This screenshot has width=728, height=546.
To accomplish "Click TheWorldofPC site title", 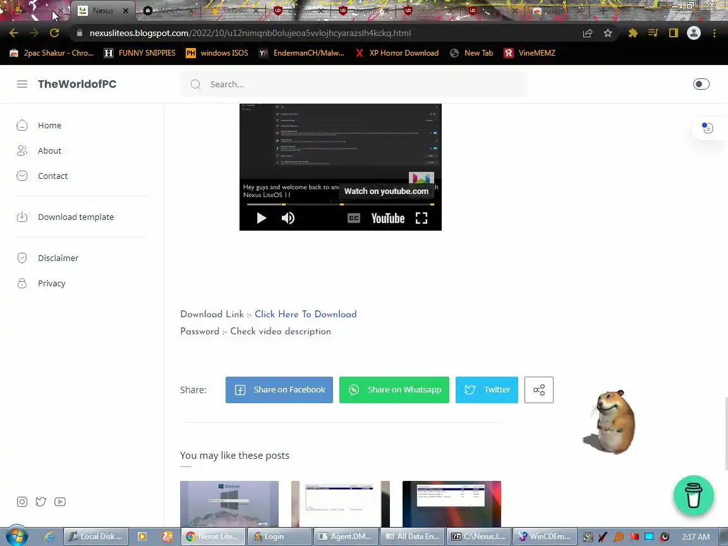I will pyautogui.click(x=77, y=84).
